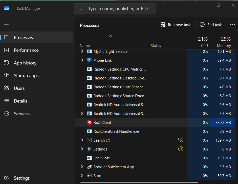This screenshot has height=184, width=238.
Task: Expand the Spooler SubSystem App group
Action: pyautogui.click(x=82, y=167)
